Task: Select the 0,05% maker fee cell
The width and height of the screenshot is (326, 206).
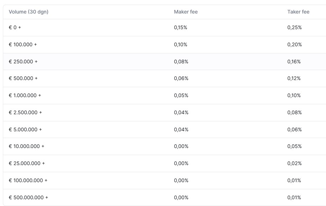Action: 181,95
